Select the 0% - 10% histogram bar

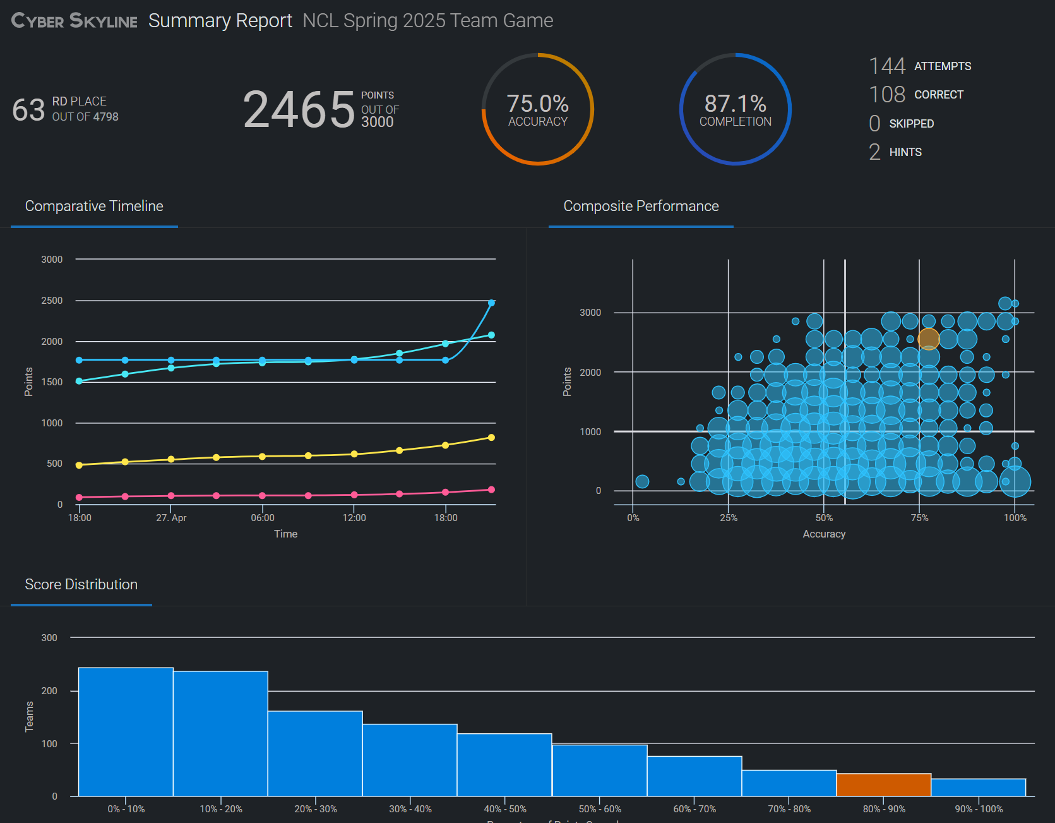pos(126,731)
